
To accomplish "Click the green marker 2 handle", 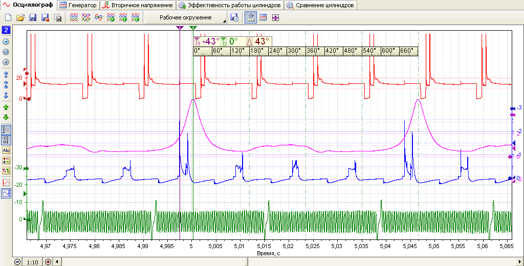I will point(193,28).
